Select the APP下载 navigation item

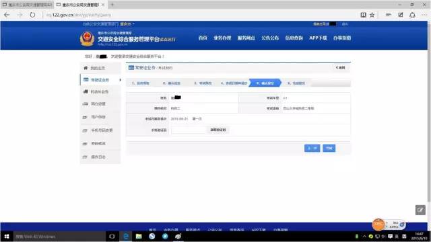pyautogui.click(x=318, y=38)
